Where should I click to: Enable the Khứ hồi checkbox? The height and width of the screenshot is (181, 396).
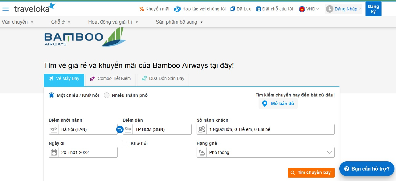(x=125, y=144)
